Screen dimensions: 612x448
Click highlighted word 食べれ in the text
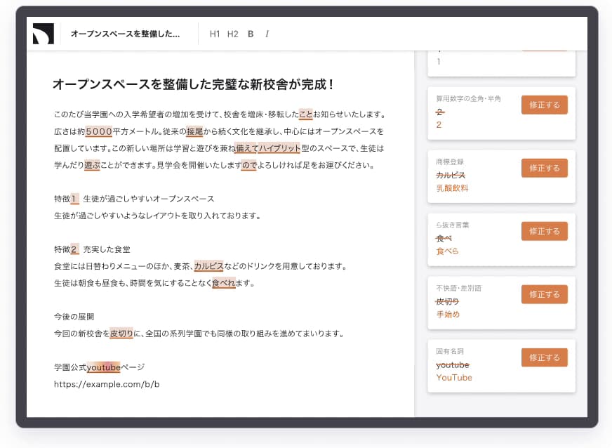(x=223, y=283)
